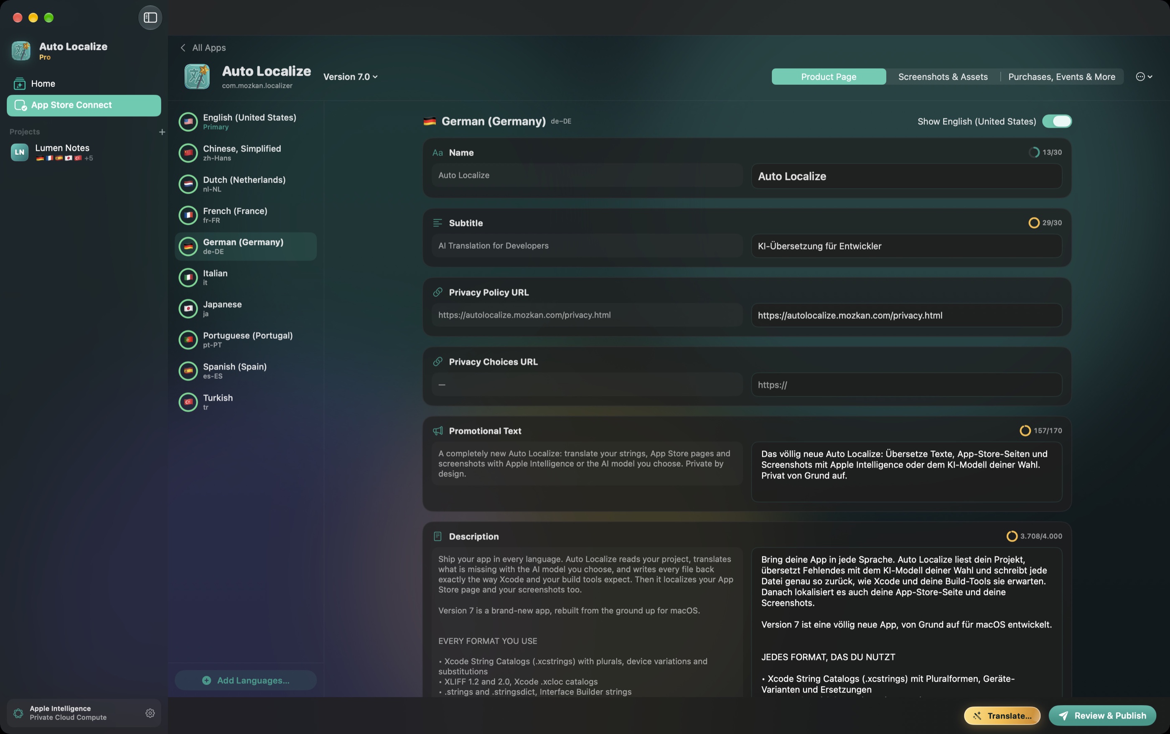Click the Turkish flag status icon

click(188, 402)
